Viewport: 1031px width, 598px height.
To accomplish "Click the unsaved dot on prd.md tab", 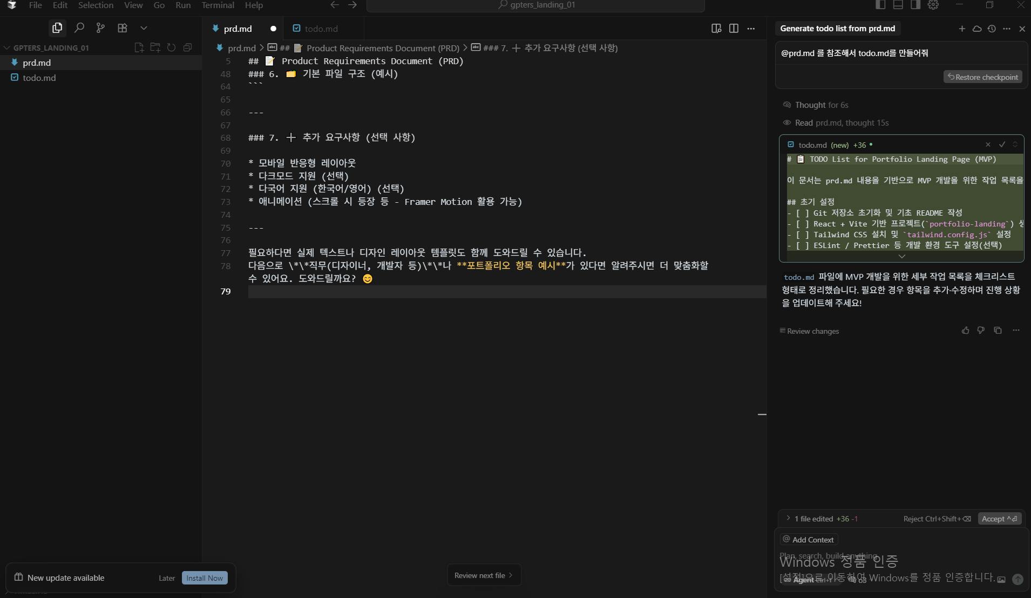I will click(273, 29).
